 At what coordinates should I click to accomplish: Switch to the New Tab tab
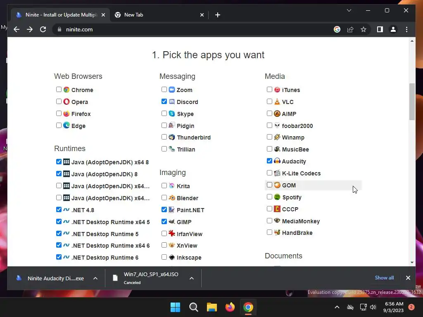(159, 15)
